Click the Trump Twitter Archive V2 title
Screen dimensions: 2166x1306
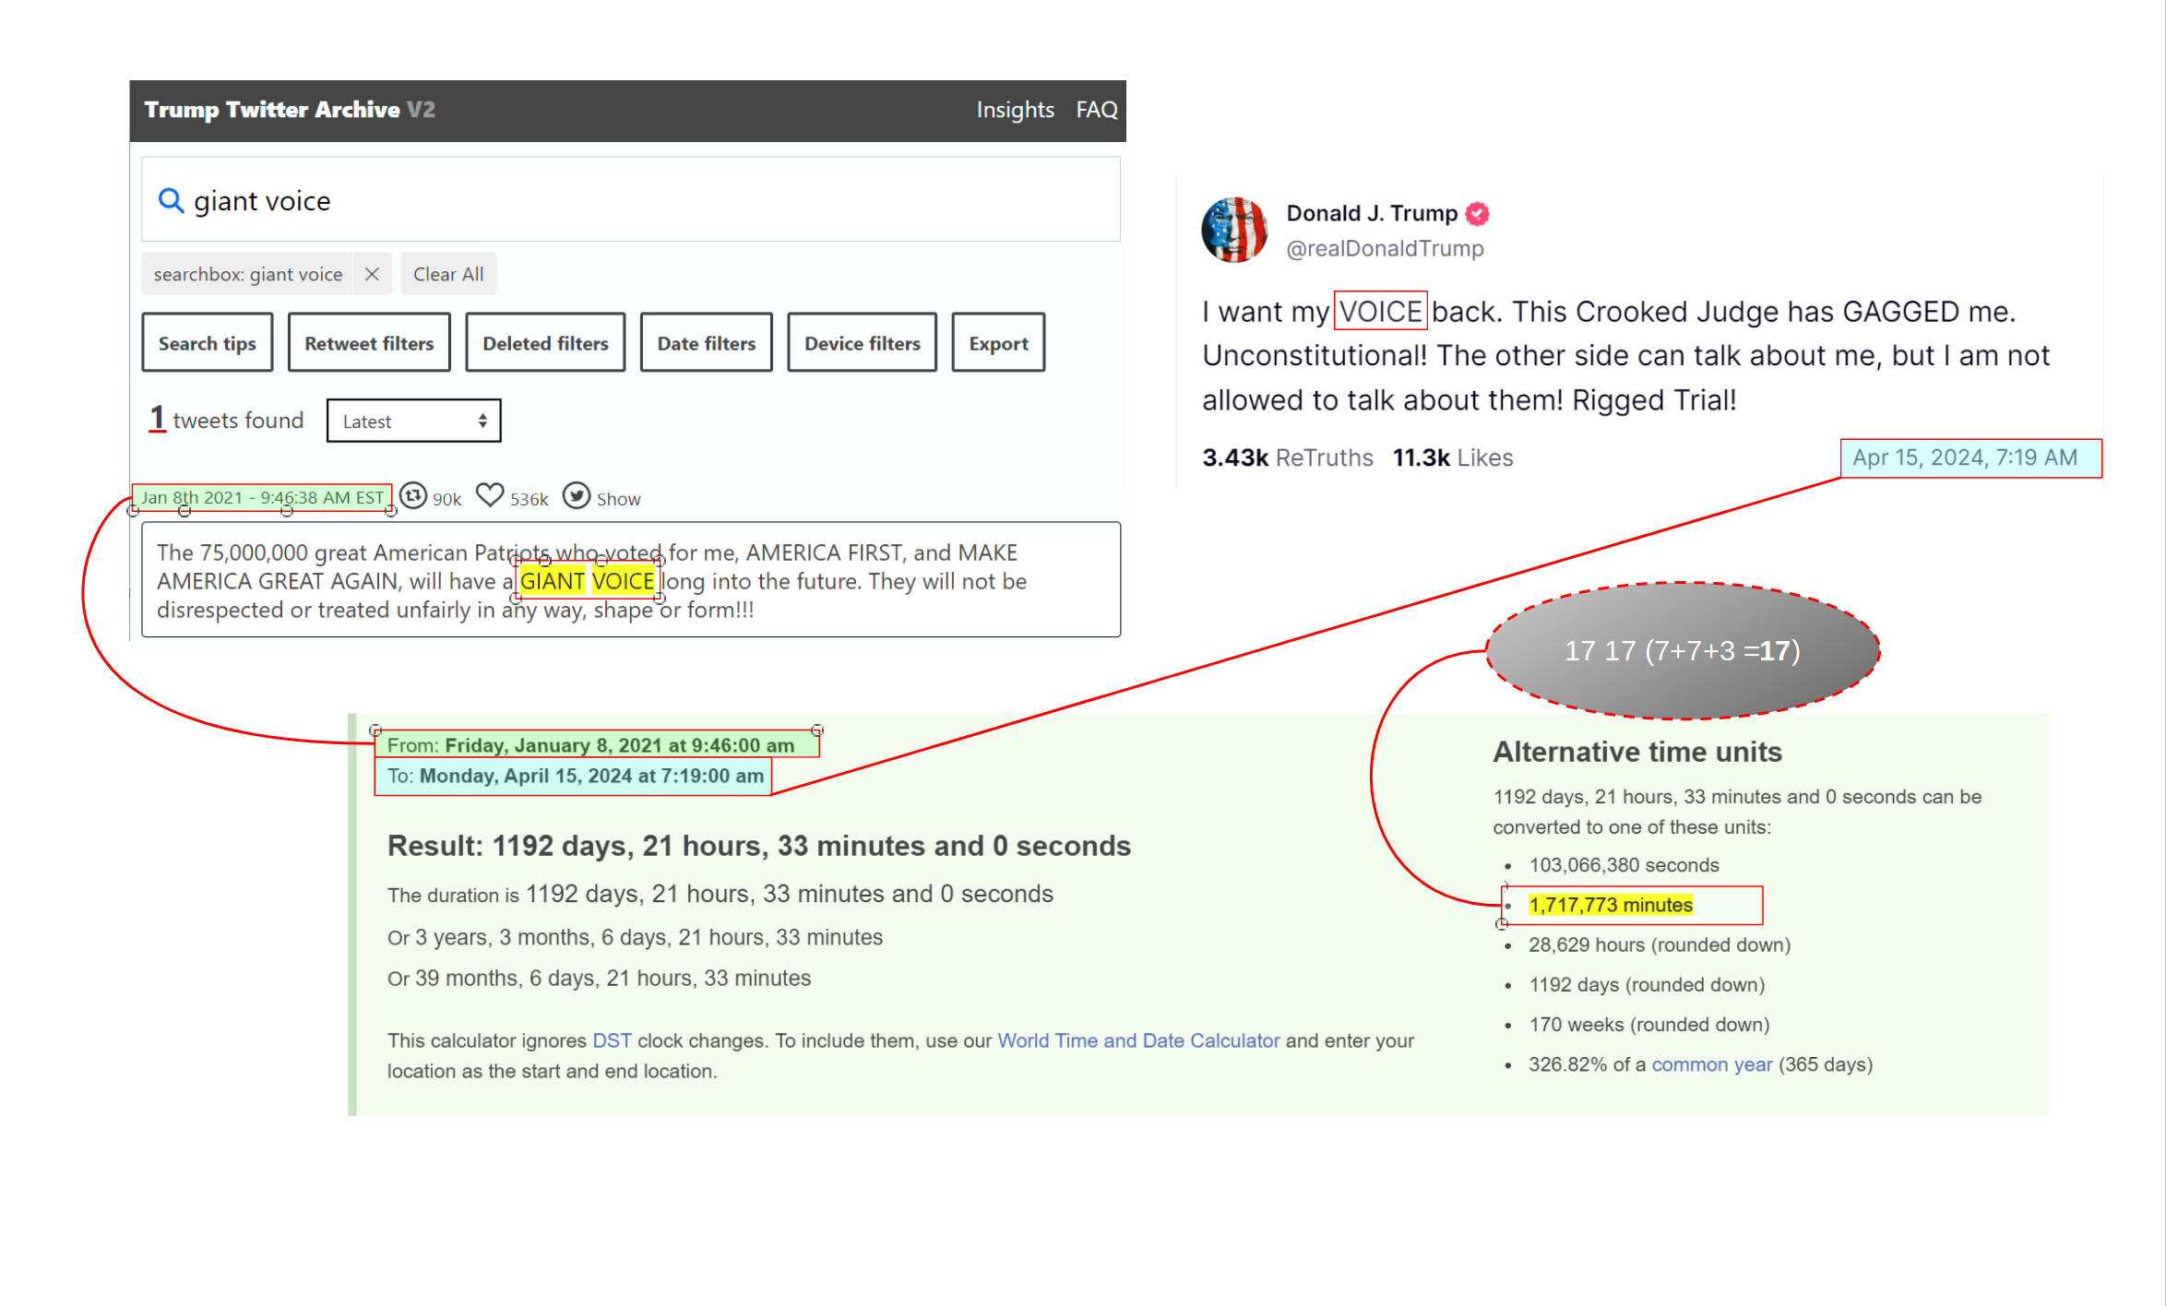290,110
